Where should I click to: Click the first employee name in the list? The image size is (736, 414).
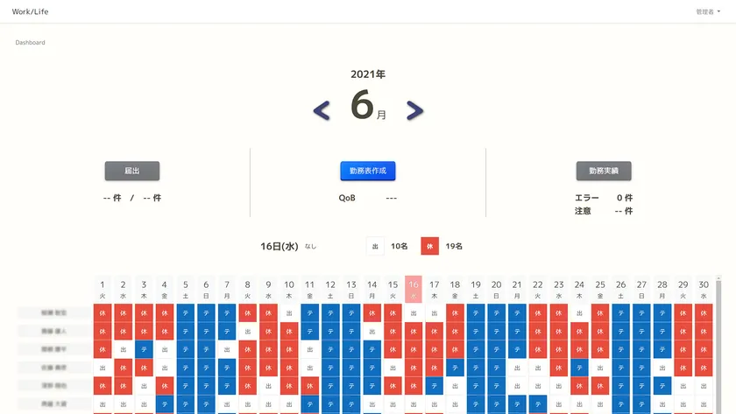click(53, 312)
